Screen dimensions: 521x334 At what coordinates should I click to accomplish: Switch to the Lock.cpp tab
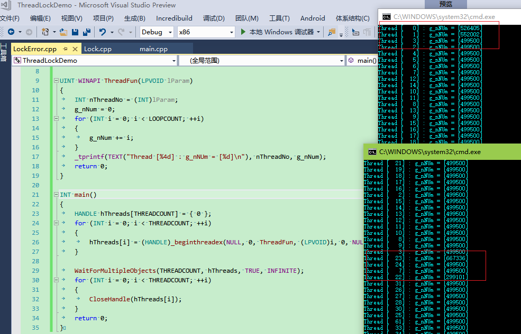98,49
